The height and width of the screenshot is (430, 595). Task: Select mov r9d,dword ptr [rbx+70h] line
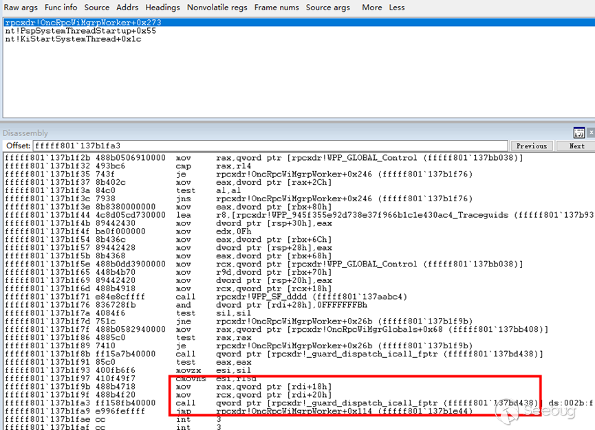pyautogui.click(x=169, y=272)
